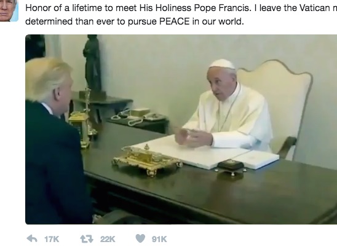Click the reply arrow icon
The image size is (337, 247).
32,238
